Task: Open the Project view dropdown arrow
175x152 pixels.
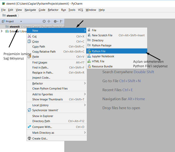Action: coord(21,21)
